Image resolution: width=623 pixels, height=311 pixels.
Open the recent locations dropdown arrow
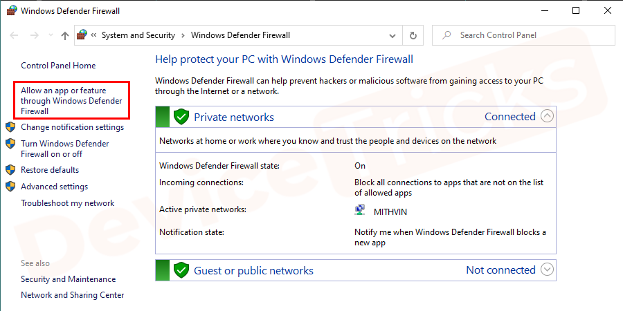[50, 35]
